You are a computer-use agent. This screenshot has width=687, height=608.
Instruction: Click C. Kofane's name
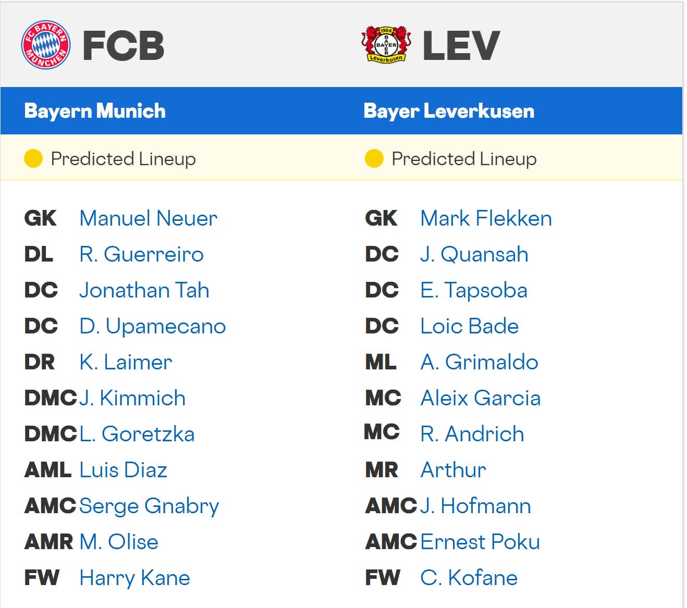click(x=469, y=578)
